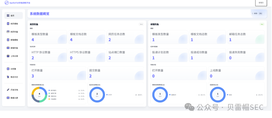Click the green segment of the donut chart
This screenshot has height=118, width=272.
(44, 100)
